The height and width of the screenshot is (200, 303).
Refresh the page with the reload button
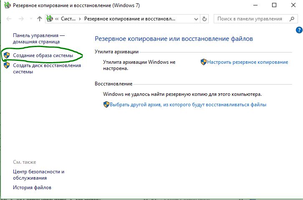[204, 19]
